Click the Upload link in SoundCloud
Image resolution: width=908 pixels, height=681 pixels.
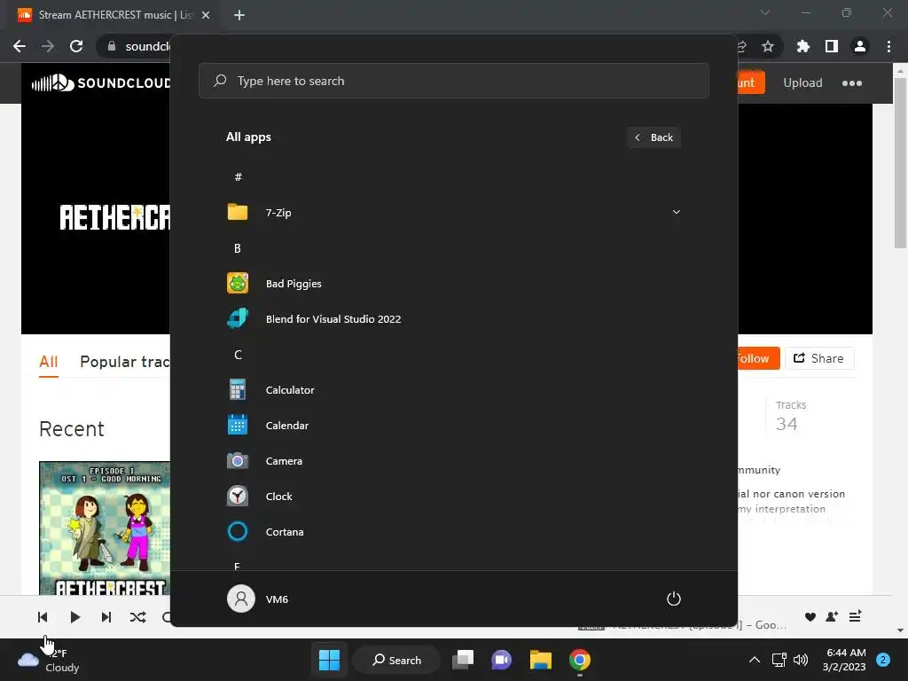coord(802,82)
